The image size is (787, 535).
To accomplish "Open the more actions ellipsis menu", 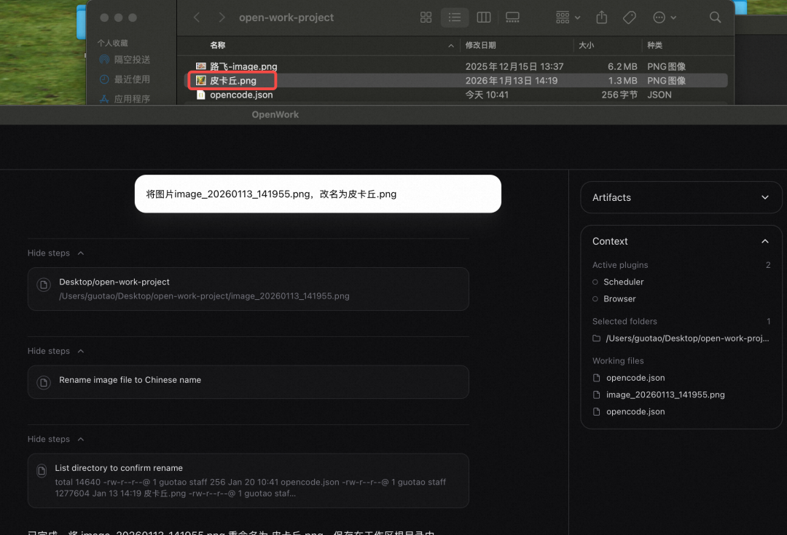I will click(x=664, y=17).
